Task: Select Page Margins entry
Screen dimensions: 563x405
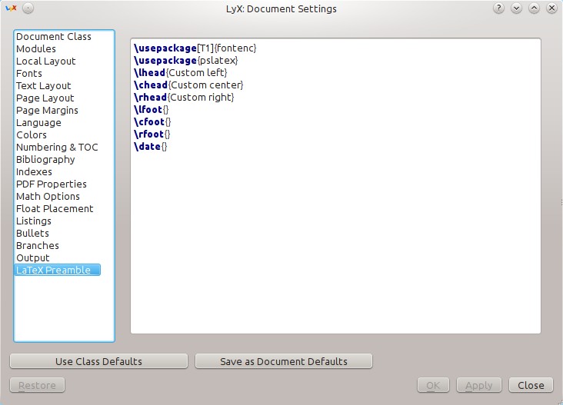Action: (x=47, y=110)
